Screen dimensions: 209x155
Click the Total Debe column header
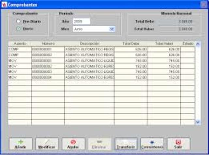(131, 44)
